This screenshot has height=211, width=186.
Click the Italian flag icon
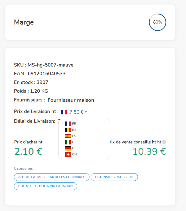point(68,142)
